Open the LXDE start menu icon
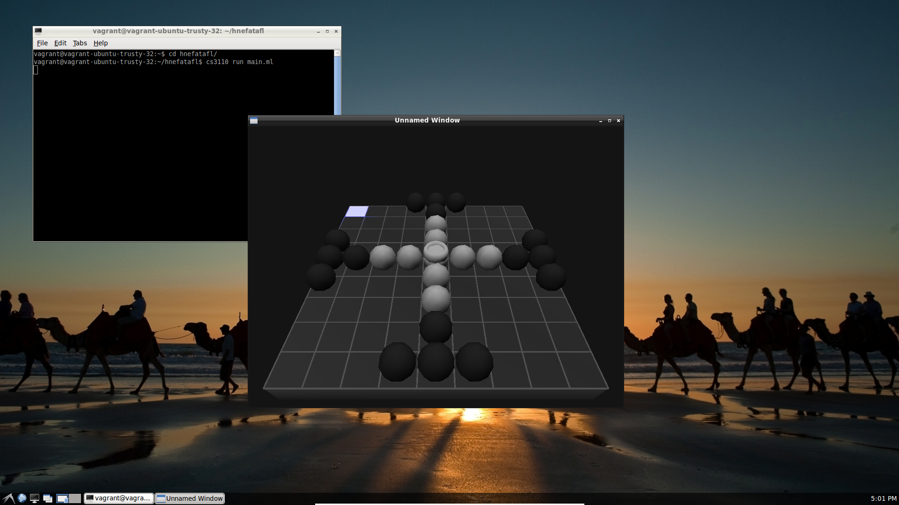 pyautogui.click(x=8, y=498)
